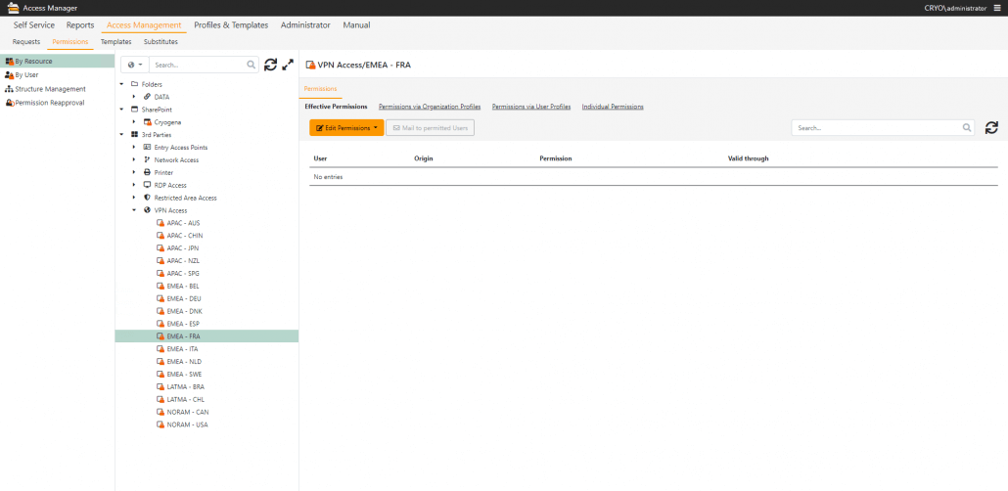Switch to the Profiles & Templates menu
The height and width of the screenshot is (491, 1008).
coord(231,24)
